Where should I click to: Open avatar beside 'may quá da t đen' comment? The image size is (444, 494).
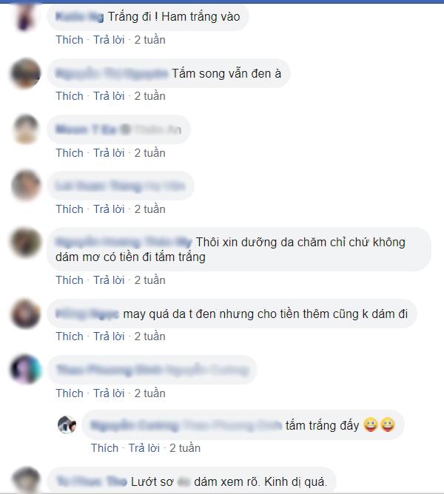coord(26,314)
